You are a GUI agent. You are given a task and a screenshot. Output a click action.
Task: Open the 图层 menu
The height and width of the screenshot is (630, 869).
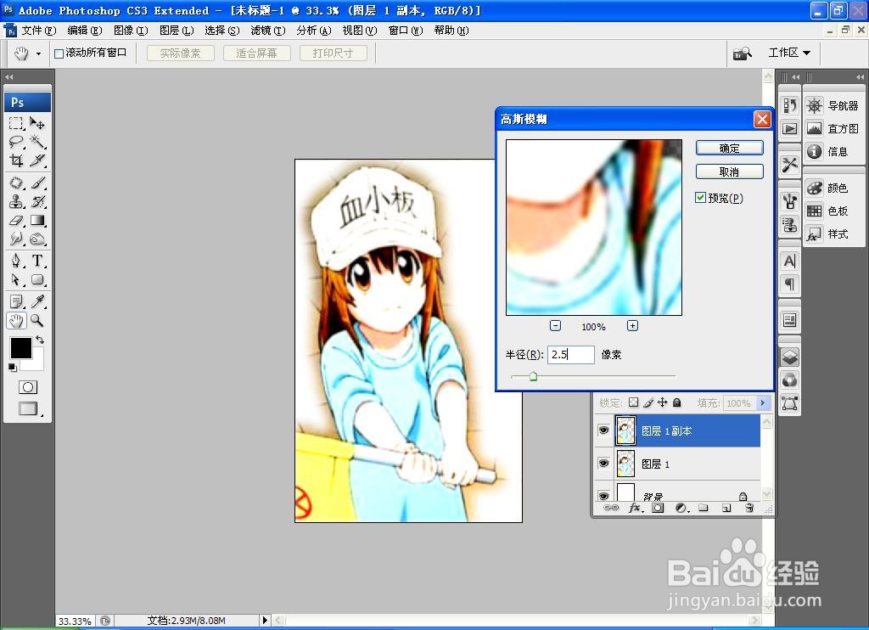point(177,31)
